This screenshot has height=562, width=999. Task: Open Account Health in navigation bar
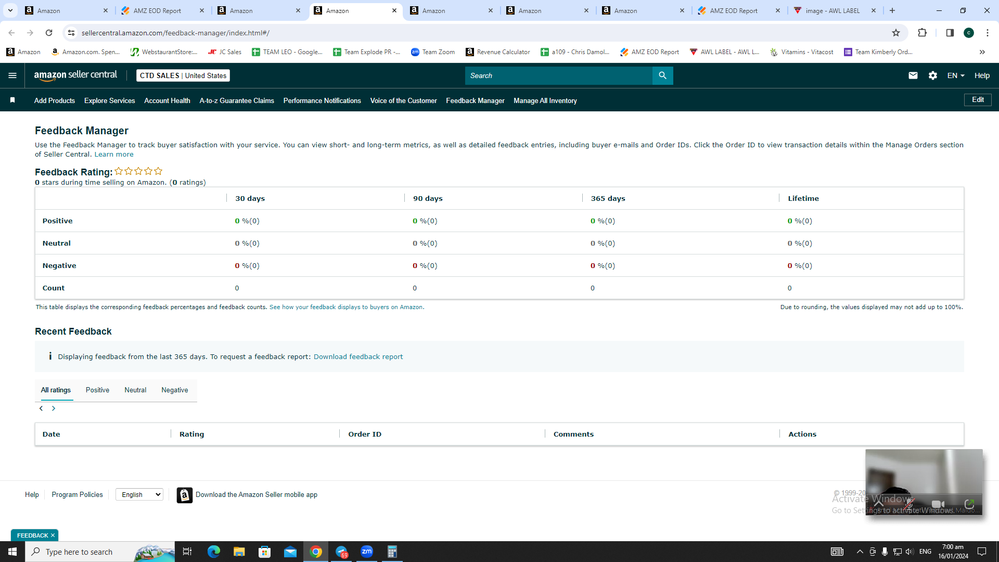167,100
